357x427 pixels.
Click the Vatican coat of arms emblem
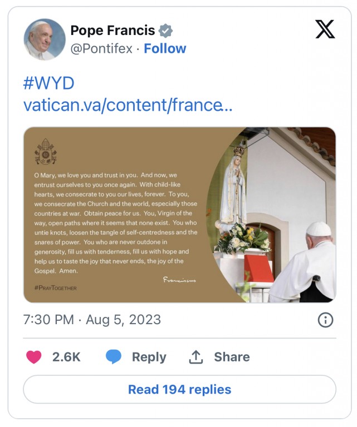(46, 151)
